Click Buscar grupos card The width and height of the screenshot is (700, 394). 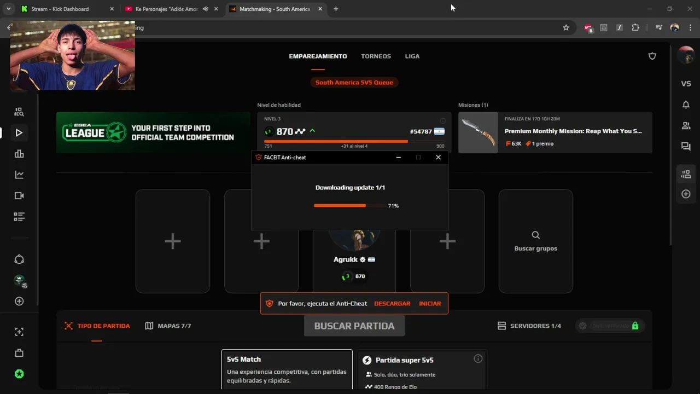tap(535, 241)
